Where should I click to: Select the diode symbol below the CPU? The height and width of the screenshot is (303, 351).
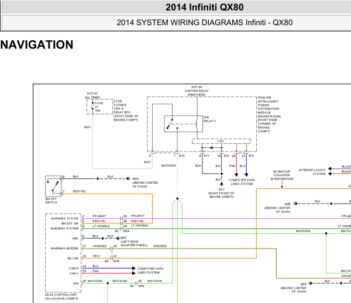[x=212, y=147]
